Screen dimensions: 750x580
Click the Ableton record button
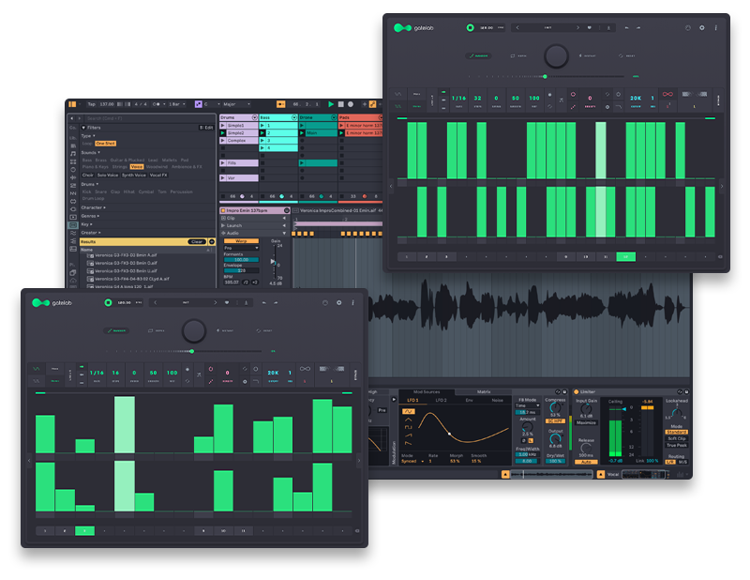point(351,103)
